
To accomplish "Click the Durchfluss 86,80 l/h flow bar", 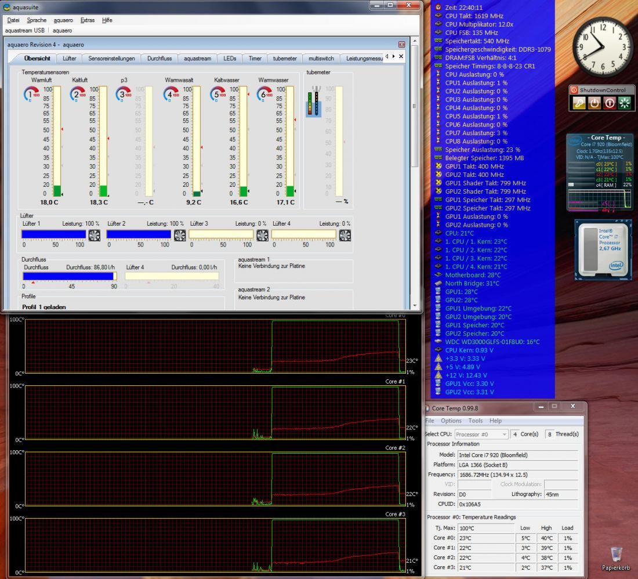I will coord(70,276).
